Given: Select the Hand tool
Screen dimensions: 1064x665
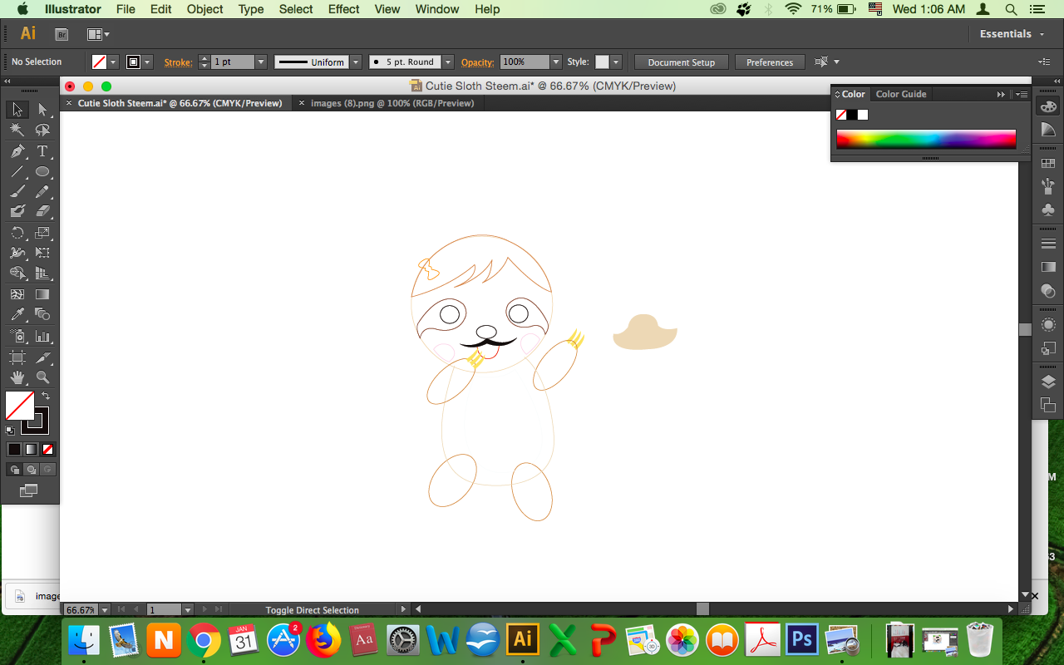Looking at the screenshot, I should (17, 377).
